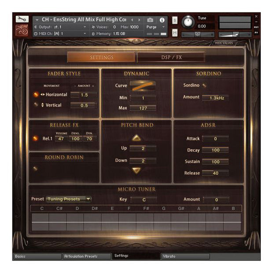
Task: Click the Memory usage icon
Action: [x=93, y=34]
